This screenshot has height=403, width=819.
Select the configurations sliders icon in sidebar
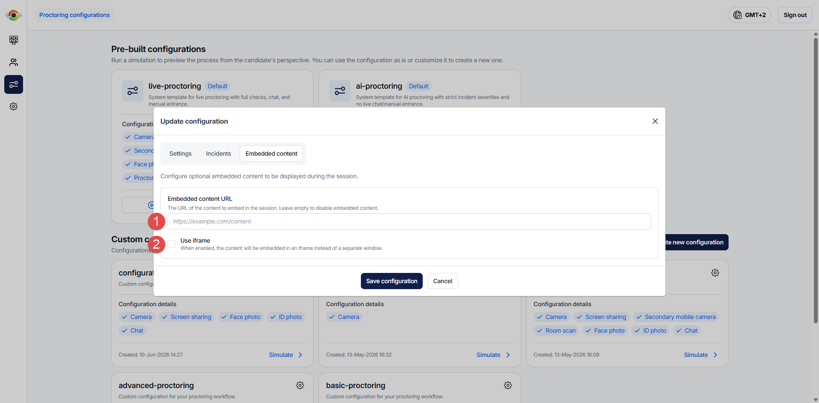pyautogui.click(x=14, y=84)
